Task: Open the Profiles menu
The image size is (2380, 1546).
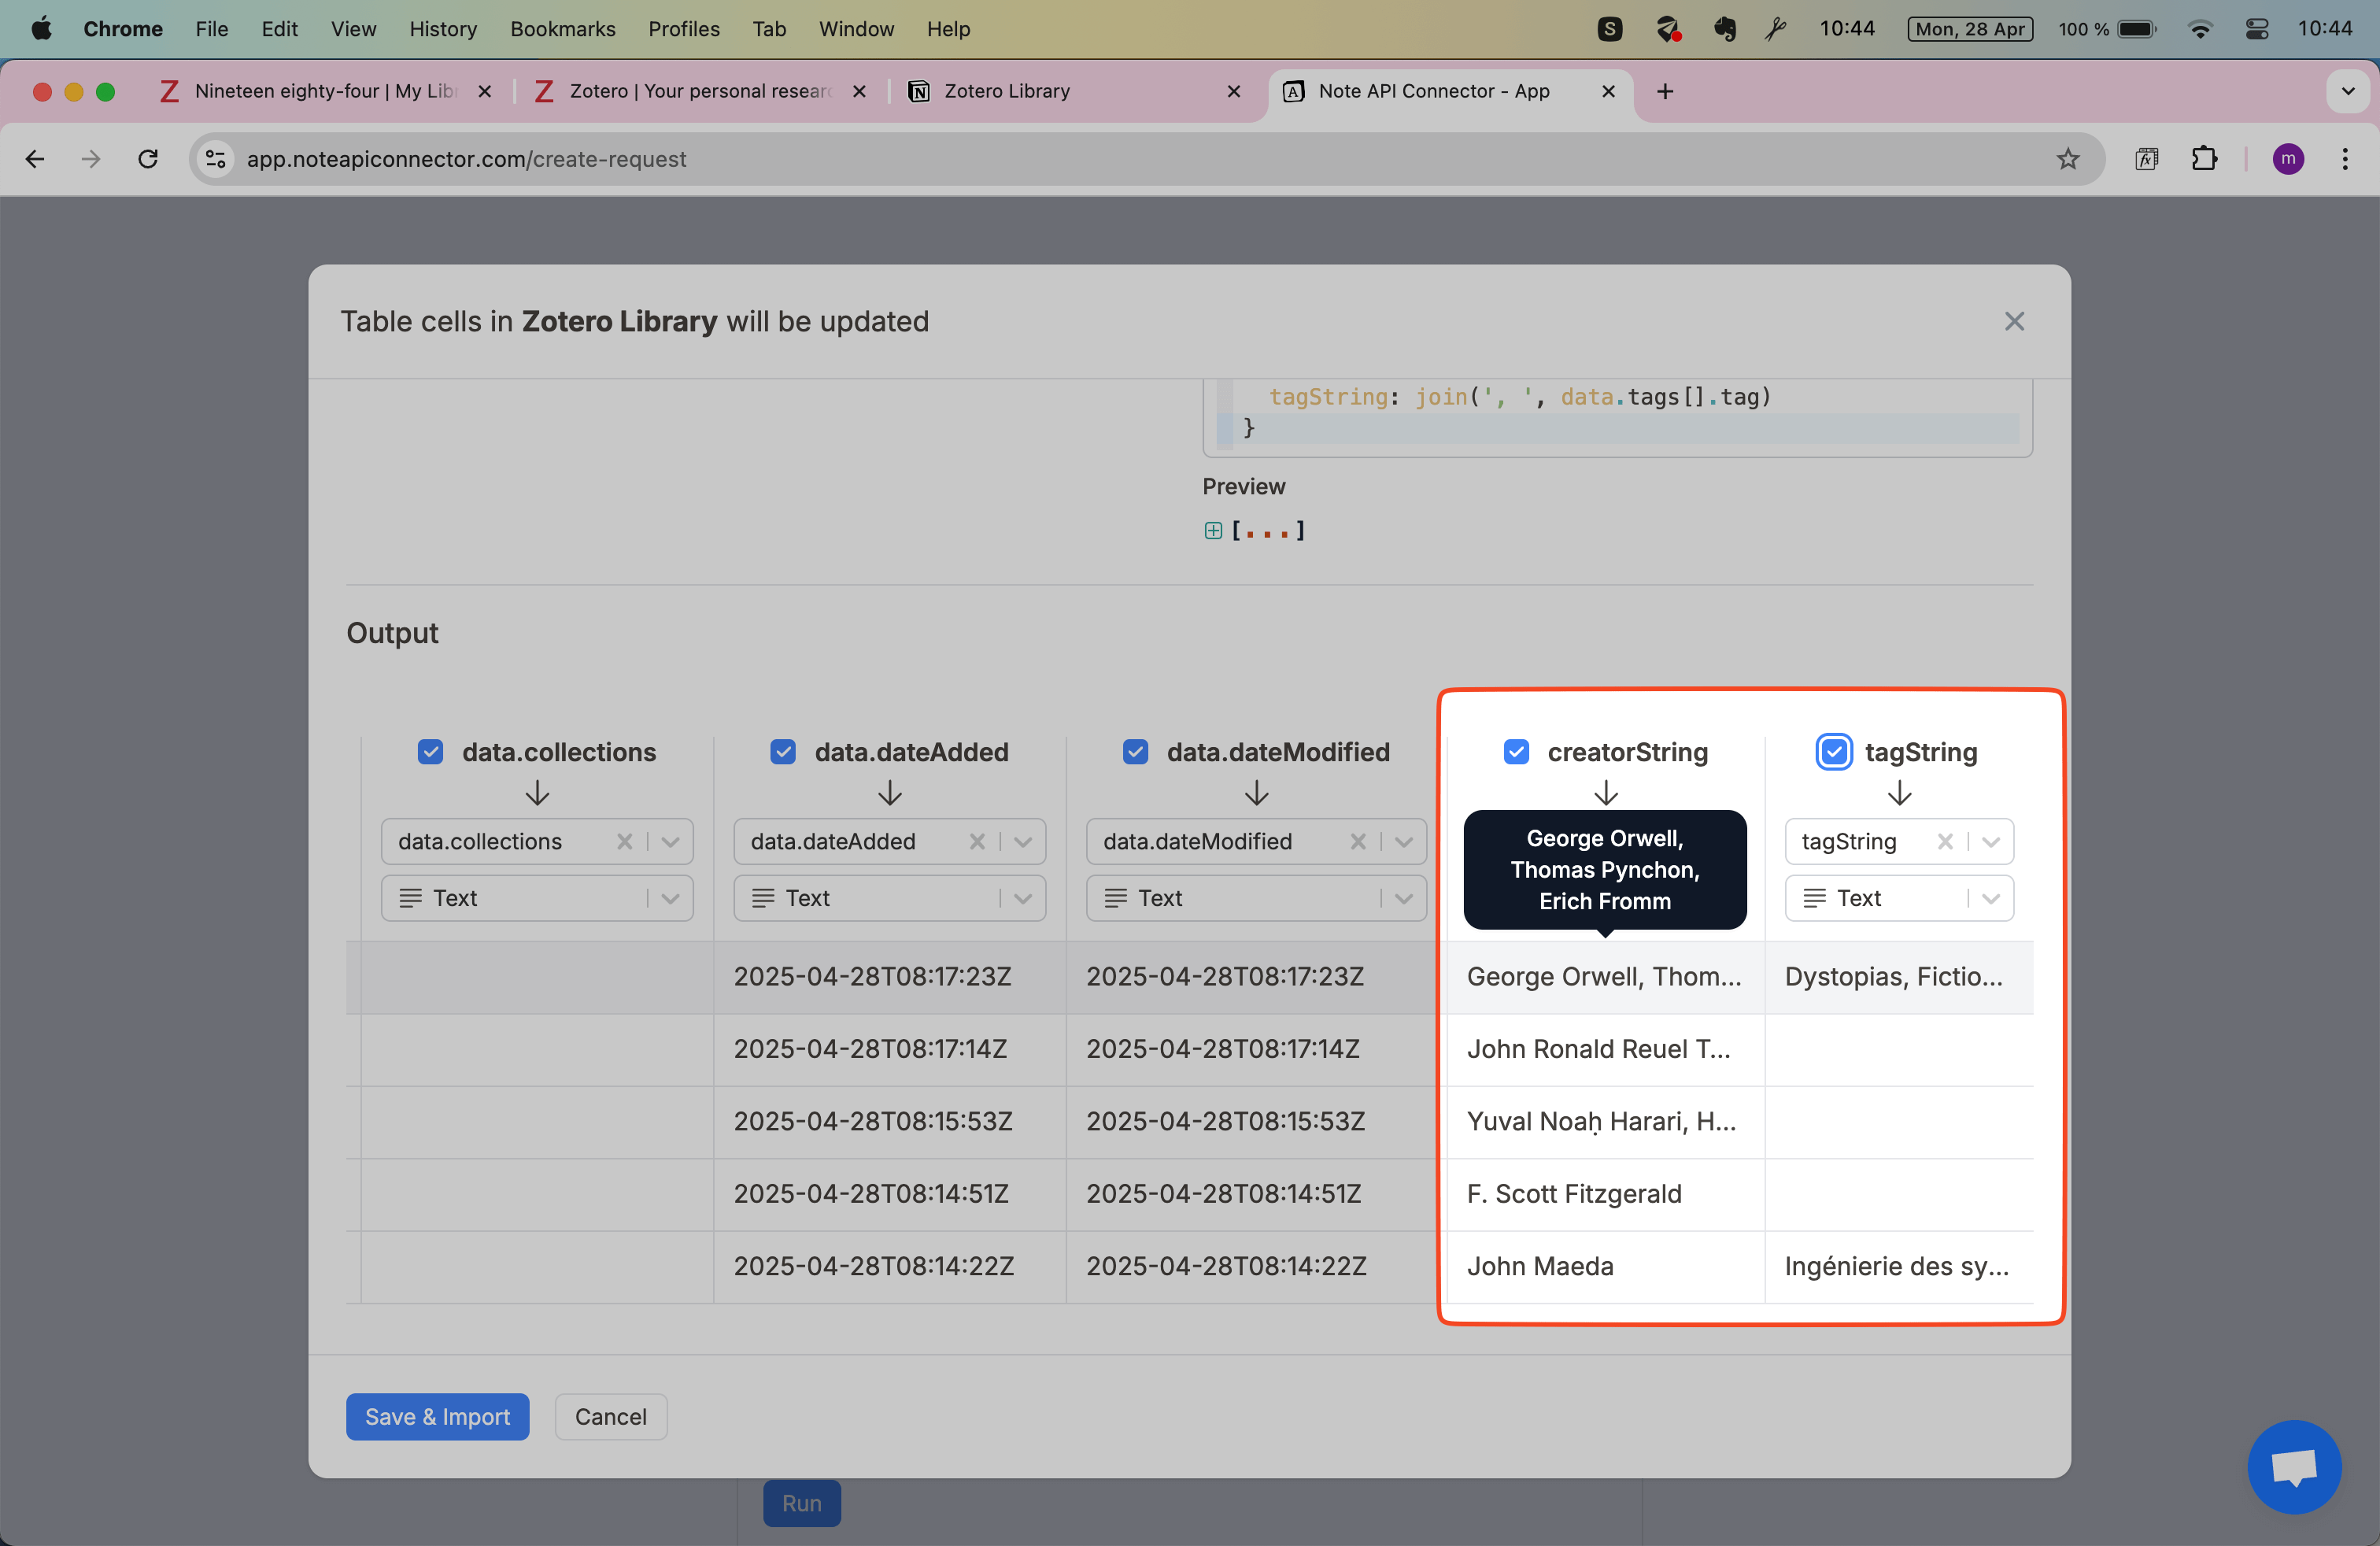Action: click(x=684, y=29)
